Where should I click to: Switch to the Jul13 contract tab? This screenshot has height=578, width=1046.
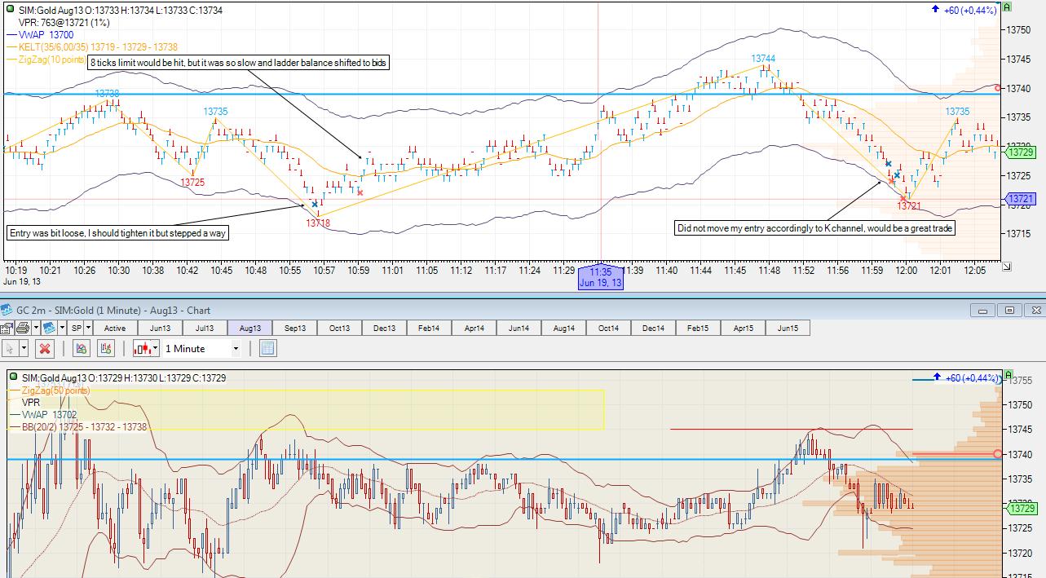[205, 328]
